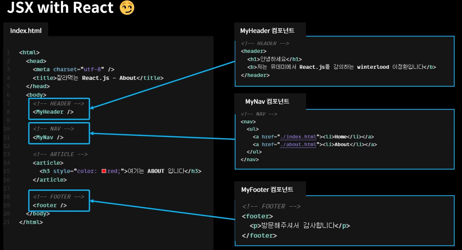Click the red color swatch in h3 style

tap(104, 171)
